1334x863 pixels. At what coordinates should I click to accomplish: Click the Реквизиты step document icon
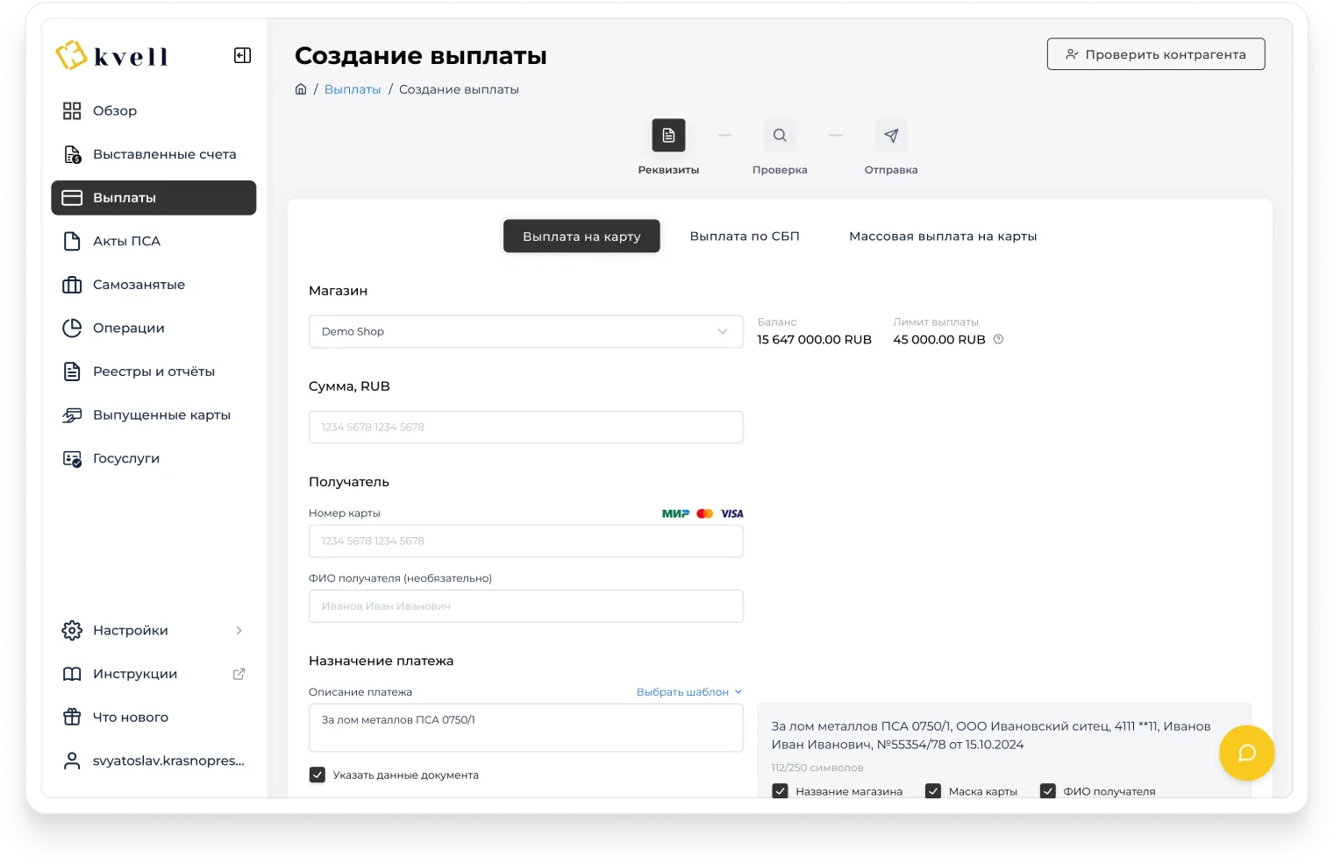[668, 136]
